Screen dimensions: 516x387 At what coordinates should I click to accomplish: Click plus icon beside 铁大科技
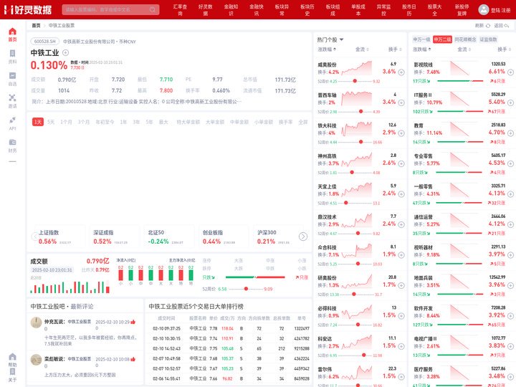(x=401, y=133)
